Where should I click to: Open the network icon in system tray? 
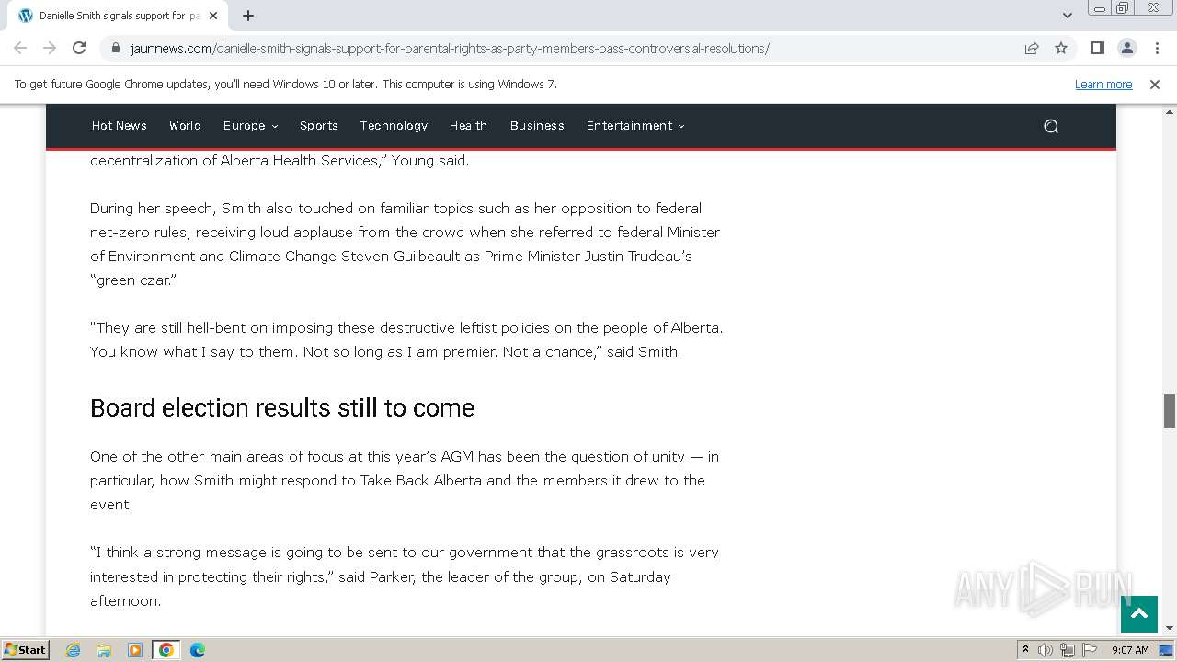1068,650
